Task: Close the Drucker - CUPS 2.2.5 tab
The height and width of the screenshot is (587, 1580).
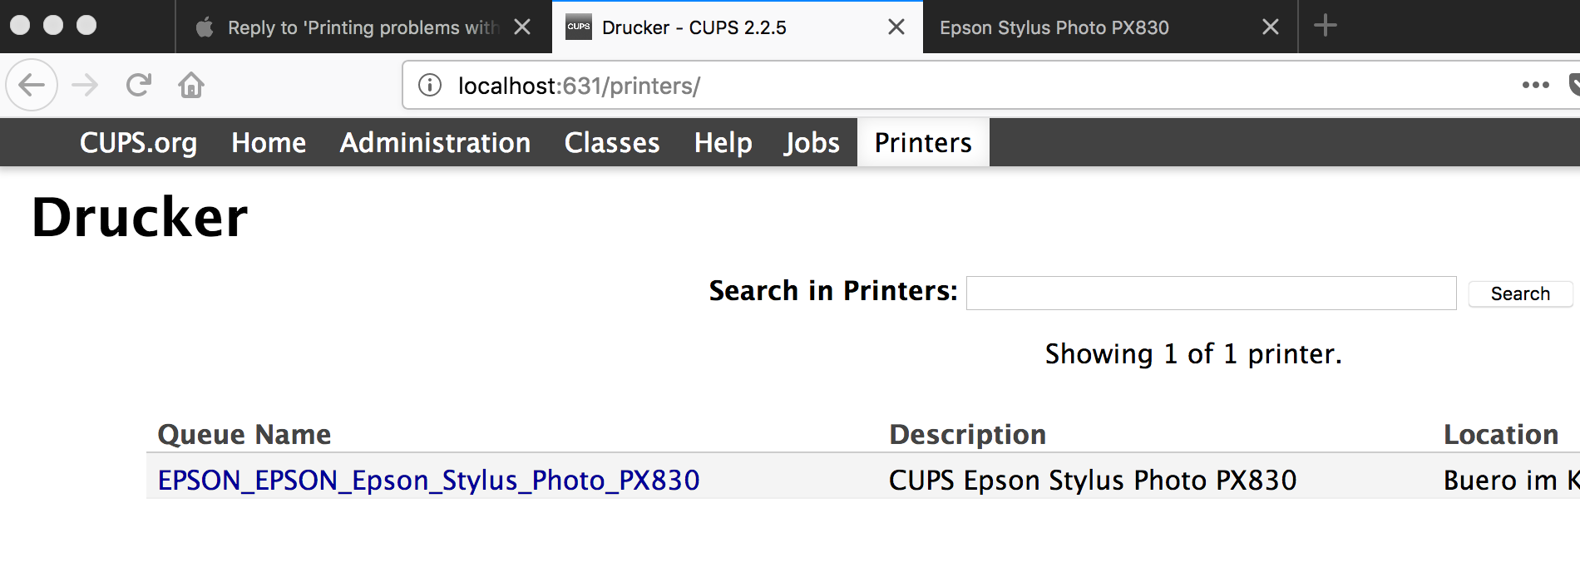Action: (896, 27)
